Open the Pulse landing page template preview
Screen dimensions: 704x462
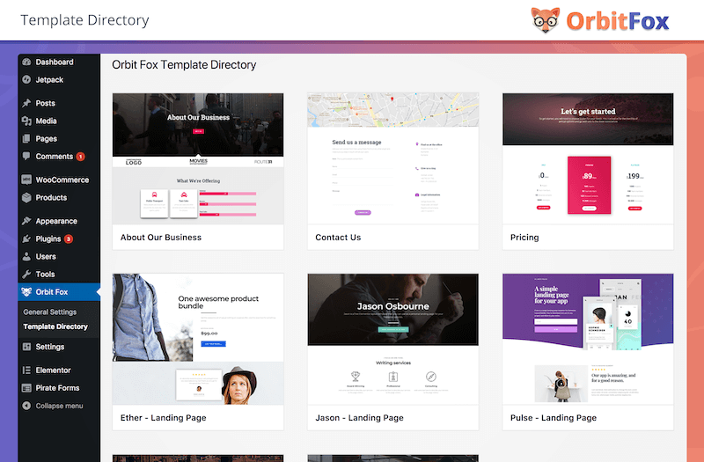pos(588,339)
